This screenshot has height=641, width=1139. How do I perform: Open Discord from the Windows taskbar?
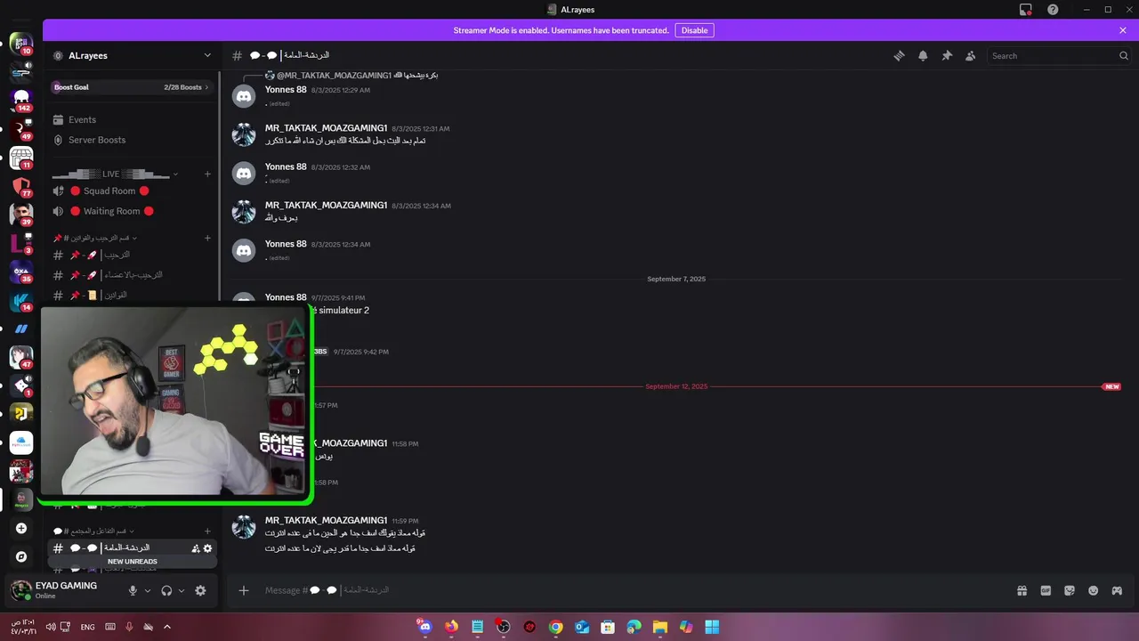click(x=425, y=627)
